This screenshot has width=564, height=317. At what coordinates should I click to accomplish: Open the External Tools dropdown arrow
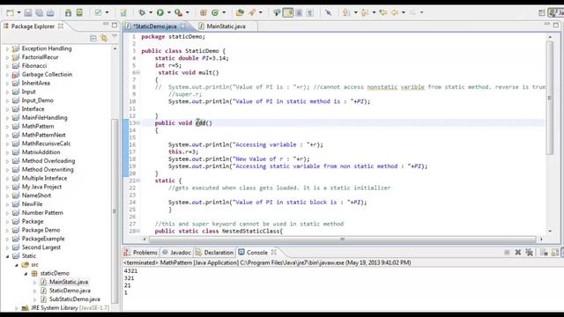187,12
